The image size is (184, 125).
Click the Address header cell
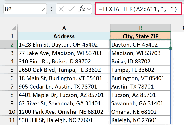click(x=64, y=36)
